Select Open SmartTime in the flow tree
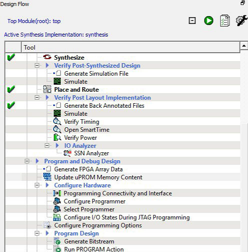The height and width of the screenshot is (252, 248). (87, 130)
